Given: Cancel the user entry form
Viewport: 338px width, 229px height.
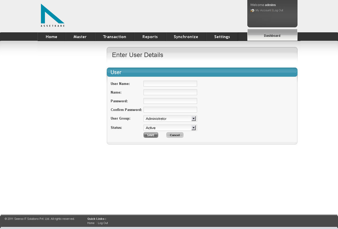Looking at the screenshot, I should [175, 135].
